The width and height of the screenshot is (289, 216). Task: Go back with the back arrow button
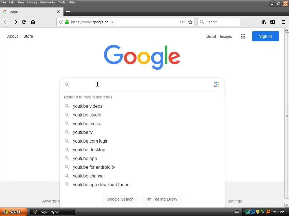(x=6, y=22)
